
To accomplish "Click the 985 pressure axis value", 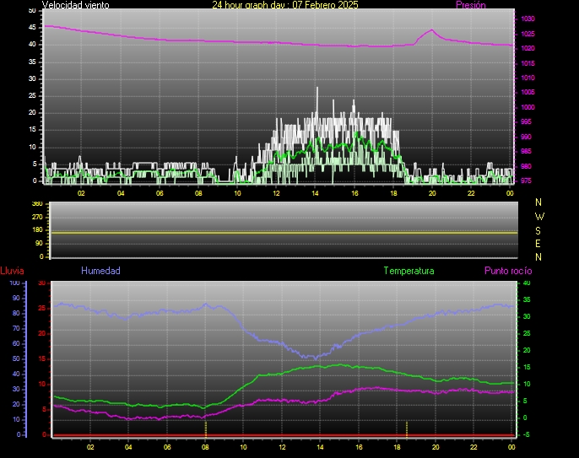I will pos(526,151).
